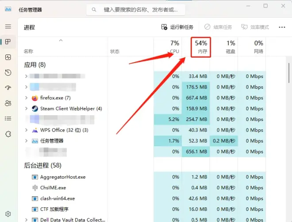Open the Details list page in sidebar

tap(8, 118)
